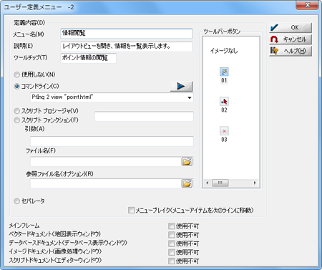Select toolbar button image 03 red X icon

[224, 131]
